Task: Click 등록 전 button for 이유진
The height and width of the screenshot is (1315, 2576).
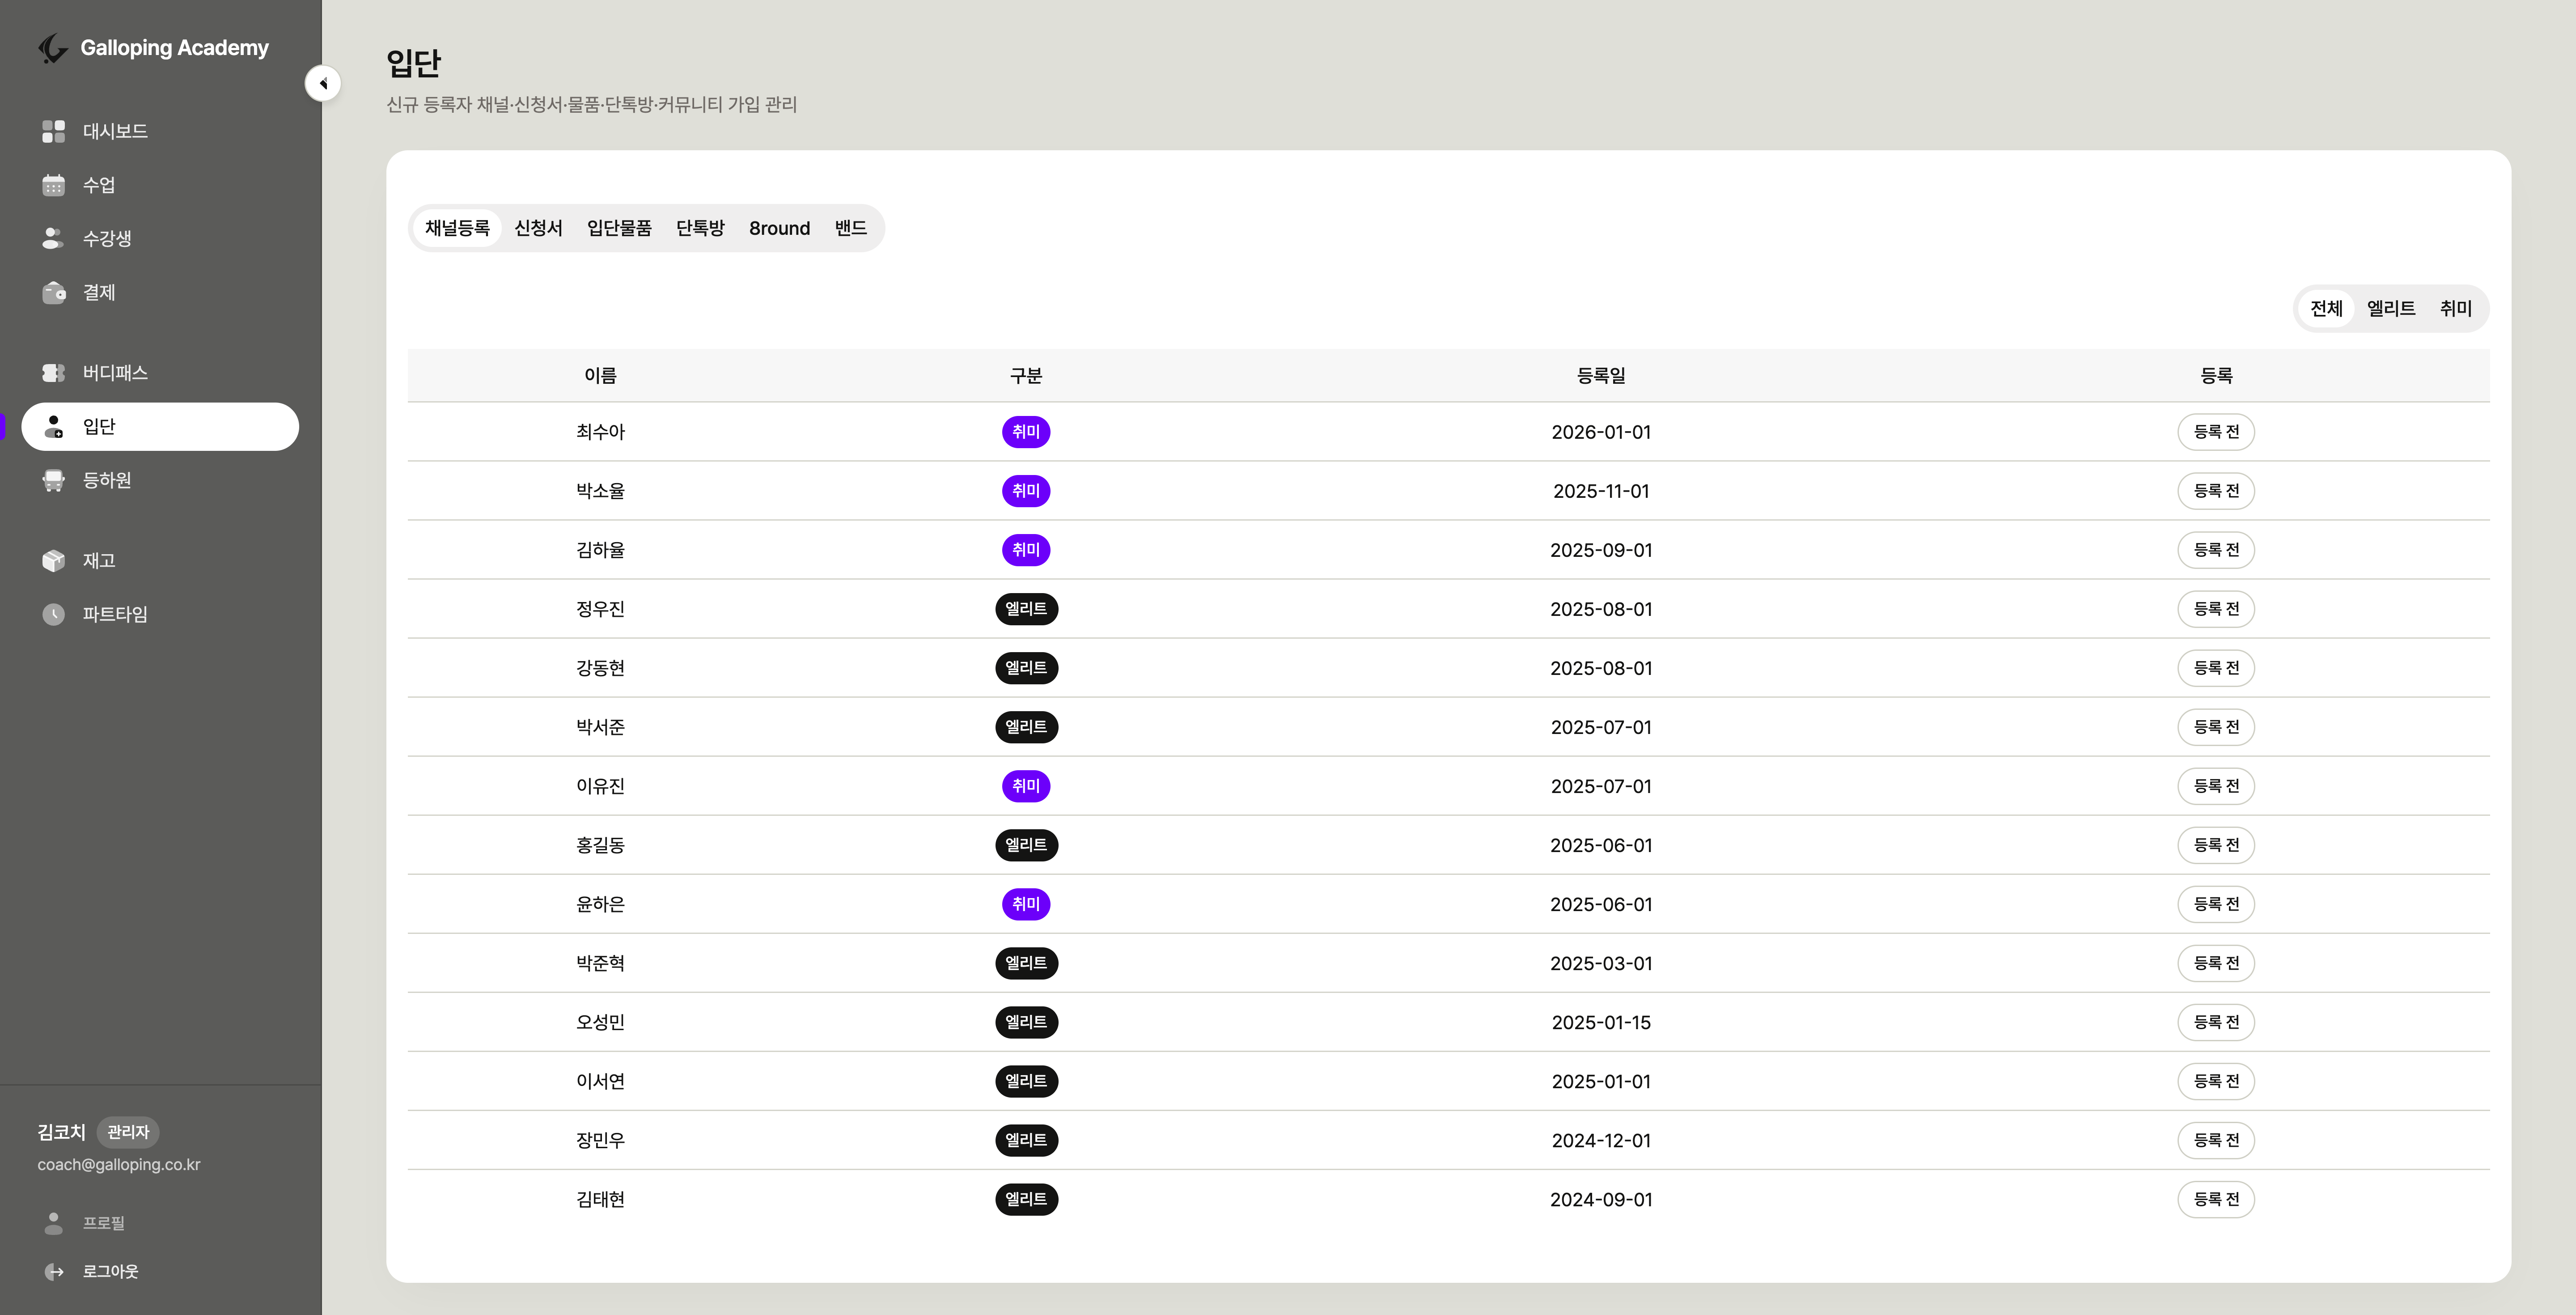Action: tap(2216, 786)
